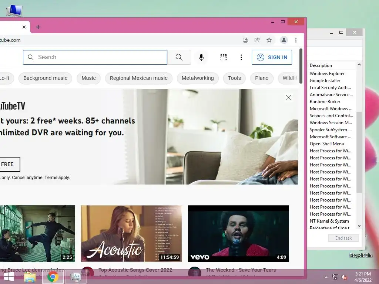This screenshot has width=379, height=284.
Task: Open File Explorer from taskbar
Action: pyautogui.click(x=30, y=277)
